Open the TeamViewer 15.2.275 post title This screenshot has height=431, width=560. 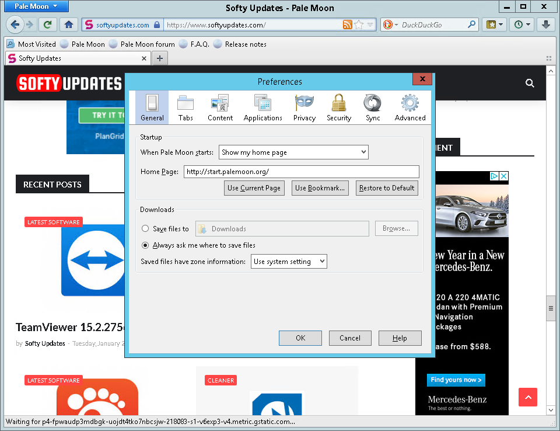[x=71, y=327]
